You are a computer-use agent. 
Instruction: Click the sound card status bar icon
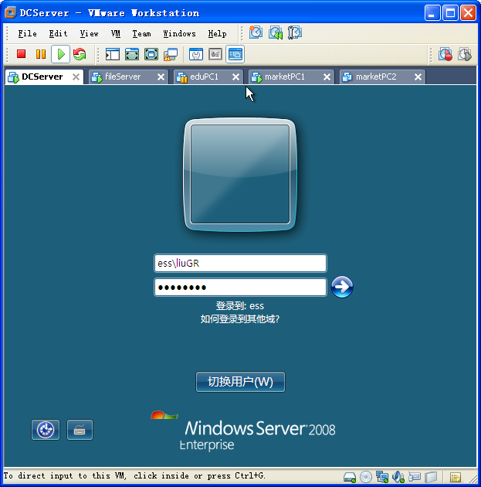pyautogui.click(x=398, y=476)
